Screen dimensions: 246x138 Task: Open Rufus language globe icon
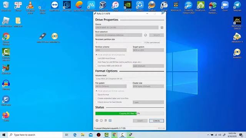click(97, 120)
